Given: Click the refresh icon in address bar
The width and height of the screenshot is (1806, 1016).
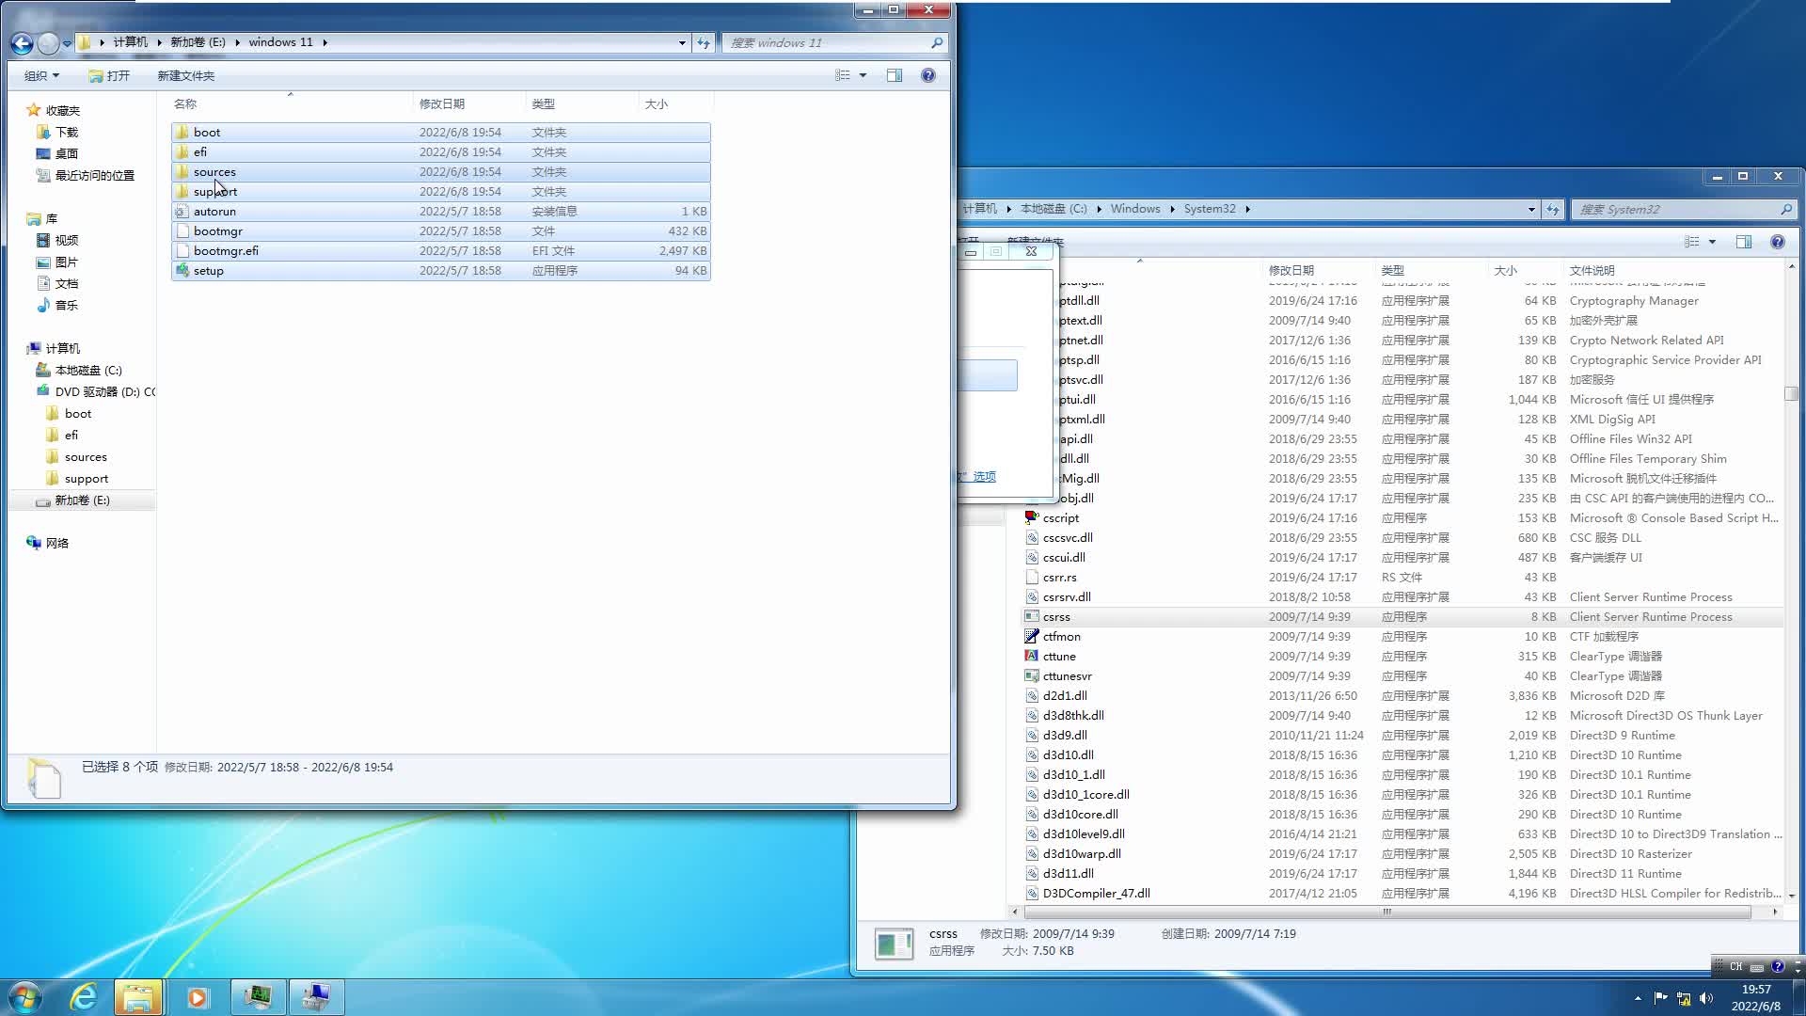Looking at the screenshot, I should (x=704, y=42).
